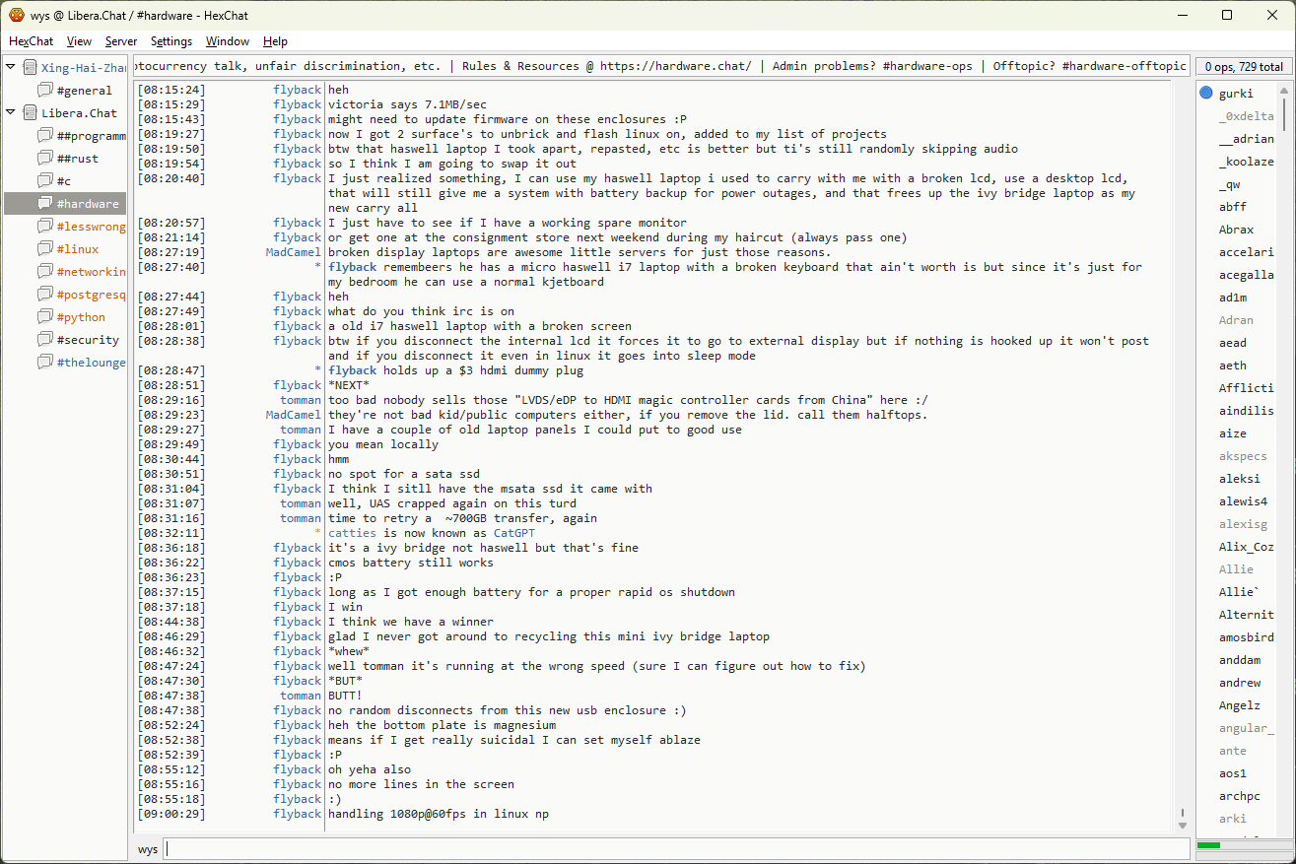Select user Abrax in the user list
1296x864 pixels.
(x=1236, y=230)
